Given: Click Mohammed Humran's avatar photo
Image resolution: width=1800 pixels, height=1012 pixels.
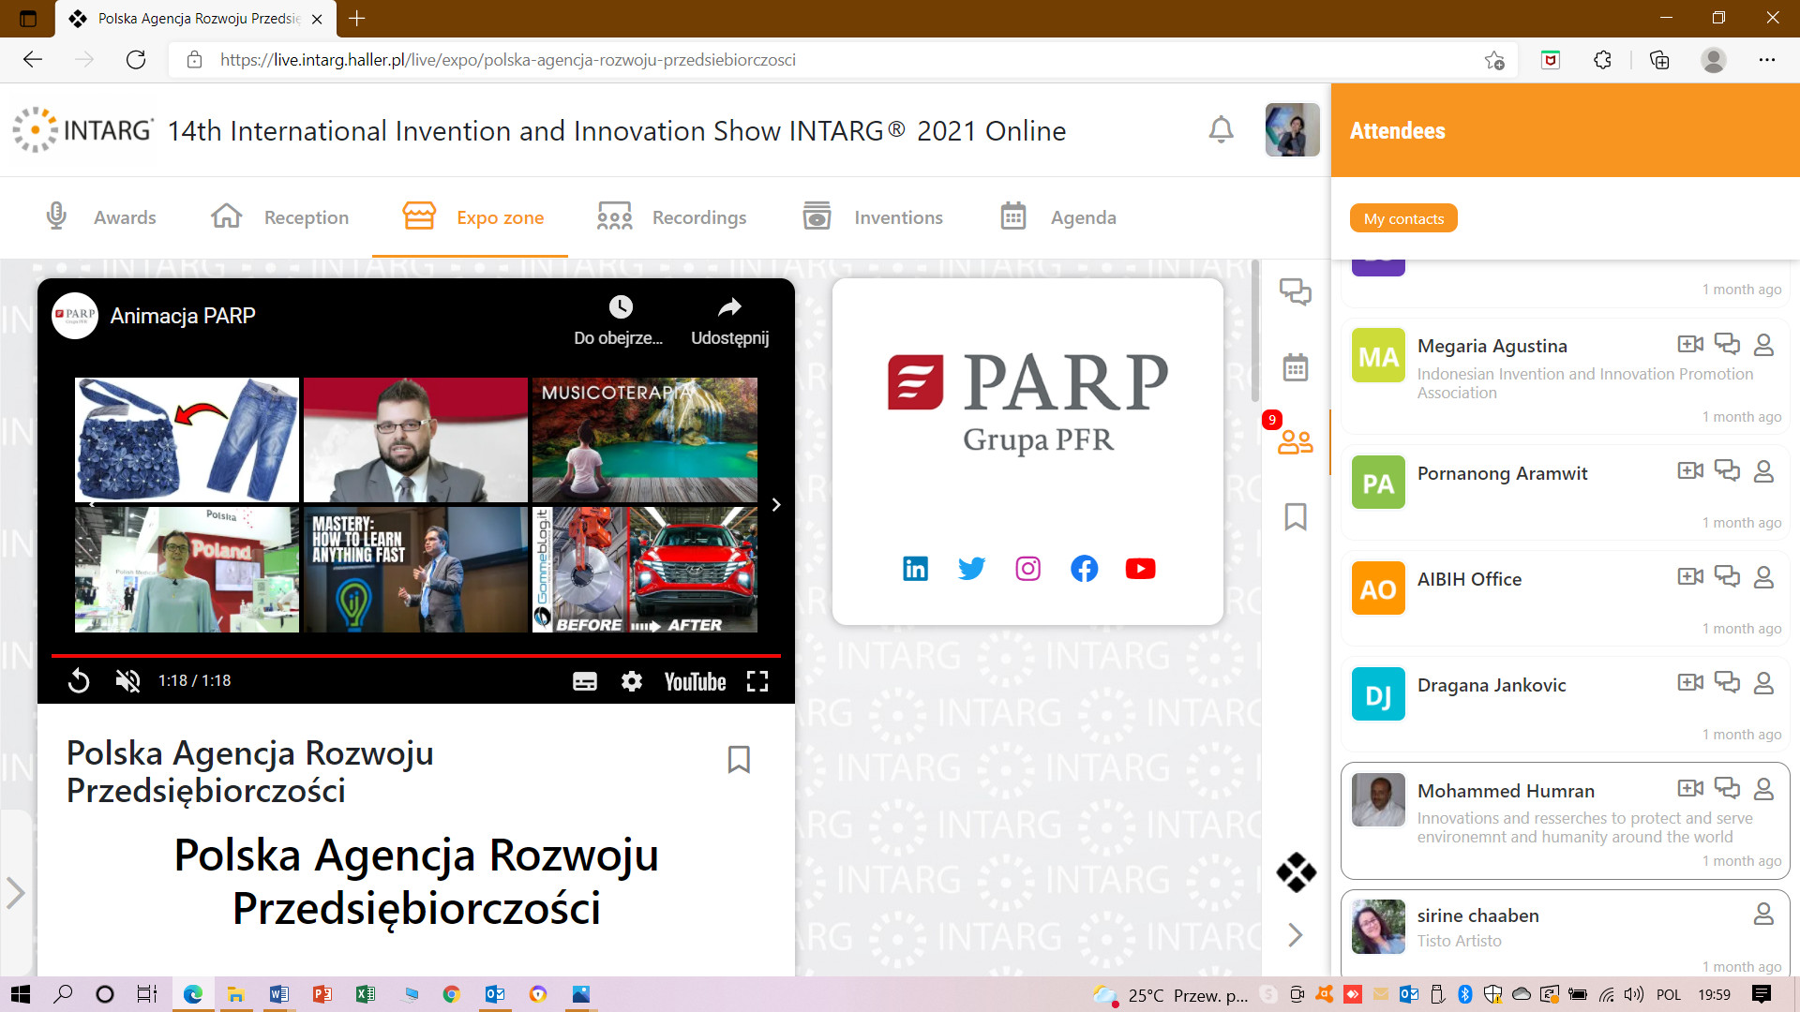Looking at the screenshot, I should click(1378, 799).
